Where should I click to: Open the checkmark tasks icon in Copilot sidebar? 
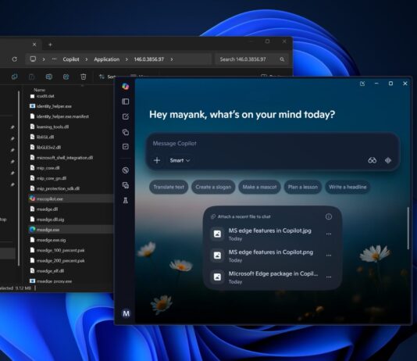coord(126,147)
